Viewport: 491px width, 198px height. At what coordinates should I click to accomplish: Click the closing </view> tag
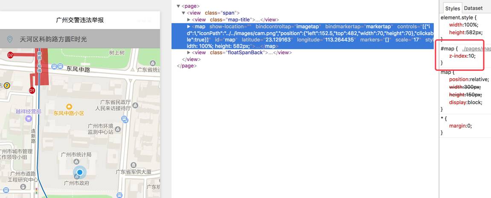pyautogui.click(x=192, y=59)
